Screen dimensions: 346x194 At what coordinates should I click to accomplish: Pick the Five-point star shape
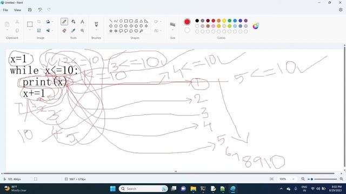[111, 31]
